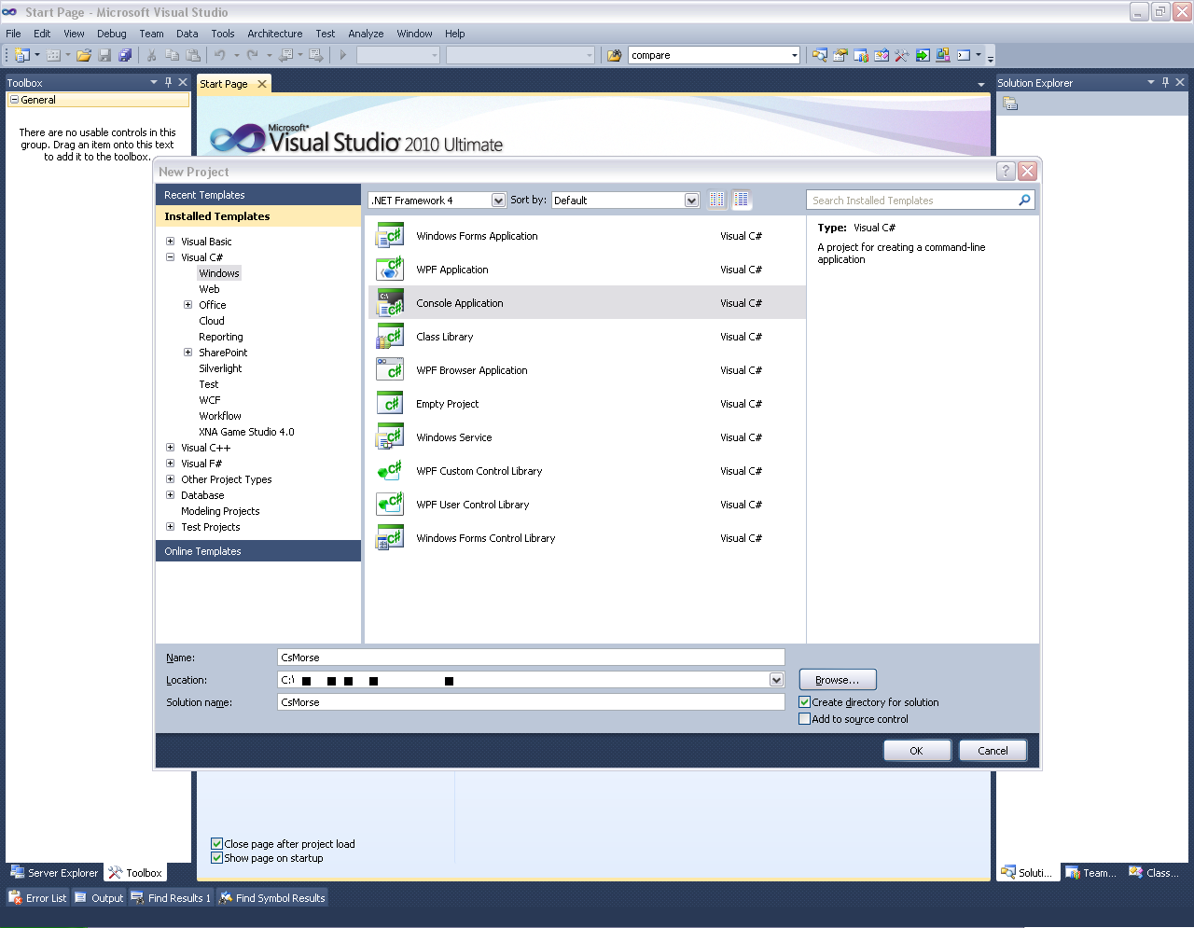Click the OK button
This screenshot has height=928, width=1194.
click(917, 751)
